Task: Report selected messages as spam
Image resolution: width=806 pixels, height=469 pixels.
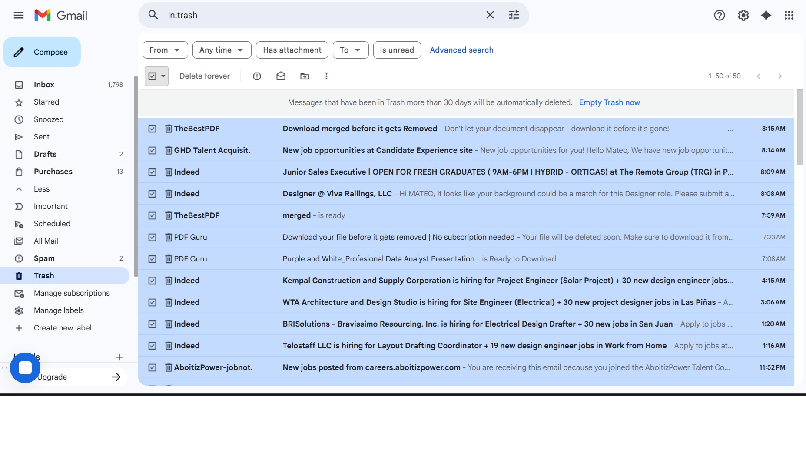Action: pos(257,76)
